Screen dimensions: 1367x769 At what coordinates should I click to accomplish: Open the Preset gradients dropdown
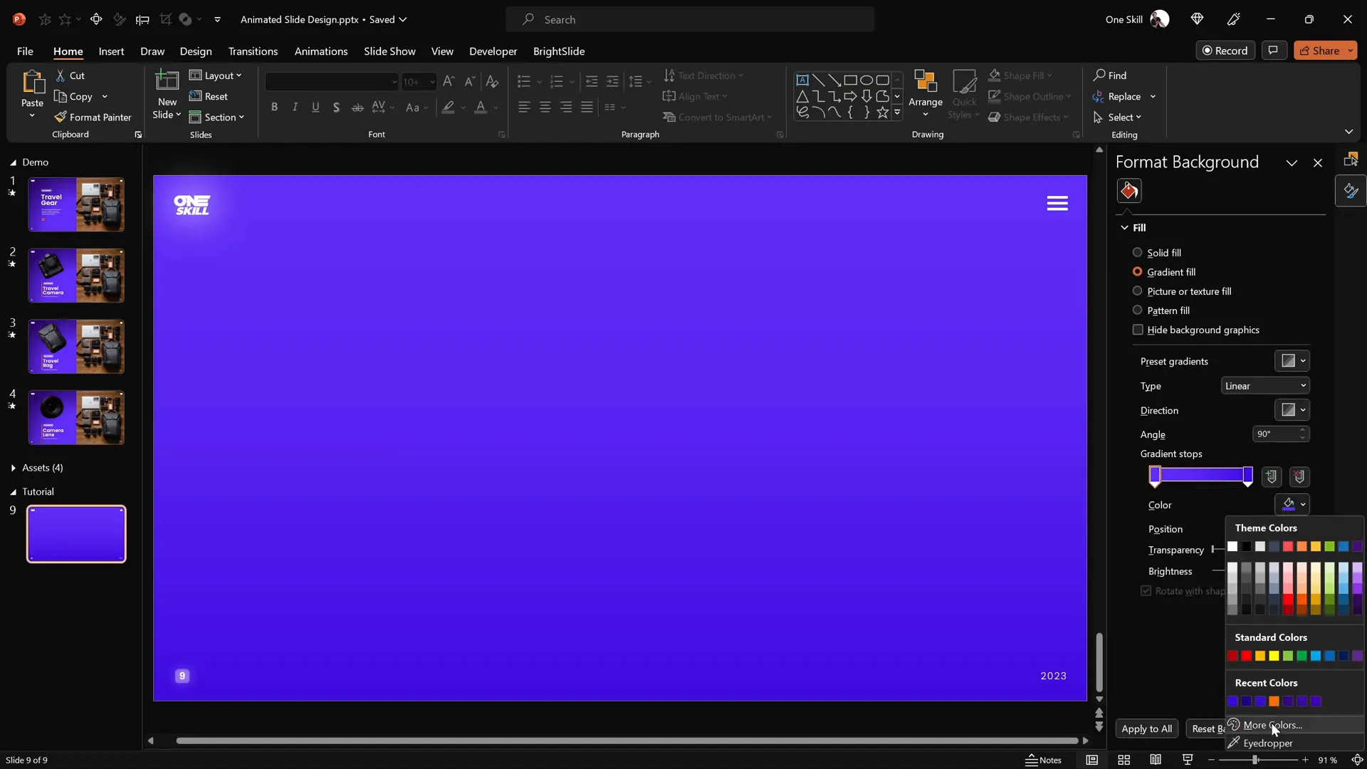click(x=1292, y=361)
